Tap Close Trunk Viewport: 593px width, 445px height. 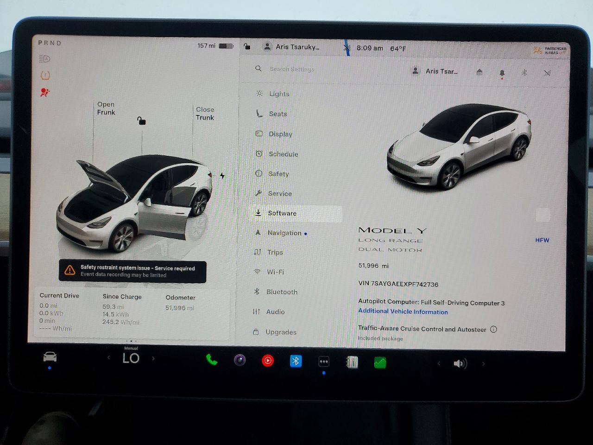pos(205,113)
